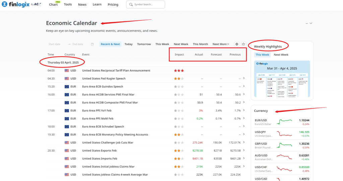This screenshot has height=181, width=343.
Task: Click the calendar date picker icon
Action: point(92,44)
